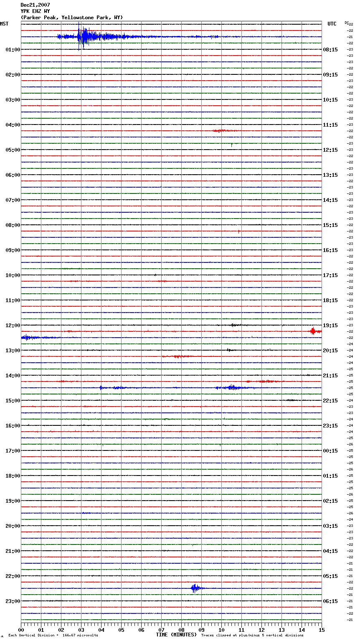355x641 pixels.
Task: Select the 09:00 MST hour label
Action: [x=13, y=250]
